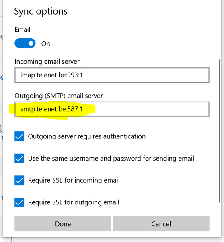Click the Outgoing (SMTP) email server label
224x242 pixels.
click(x=59, y=96)
